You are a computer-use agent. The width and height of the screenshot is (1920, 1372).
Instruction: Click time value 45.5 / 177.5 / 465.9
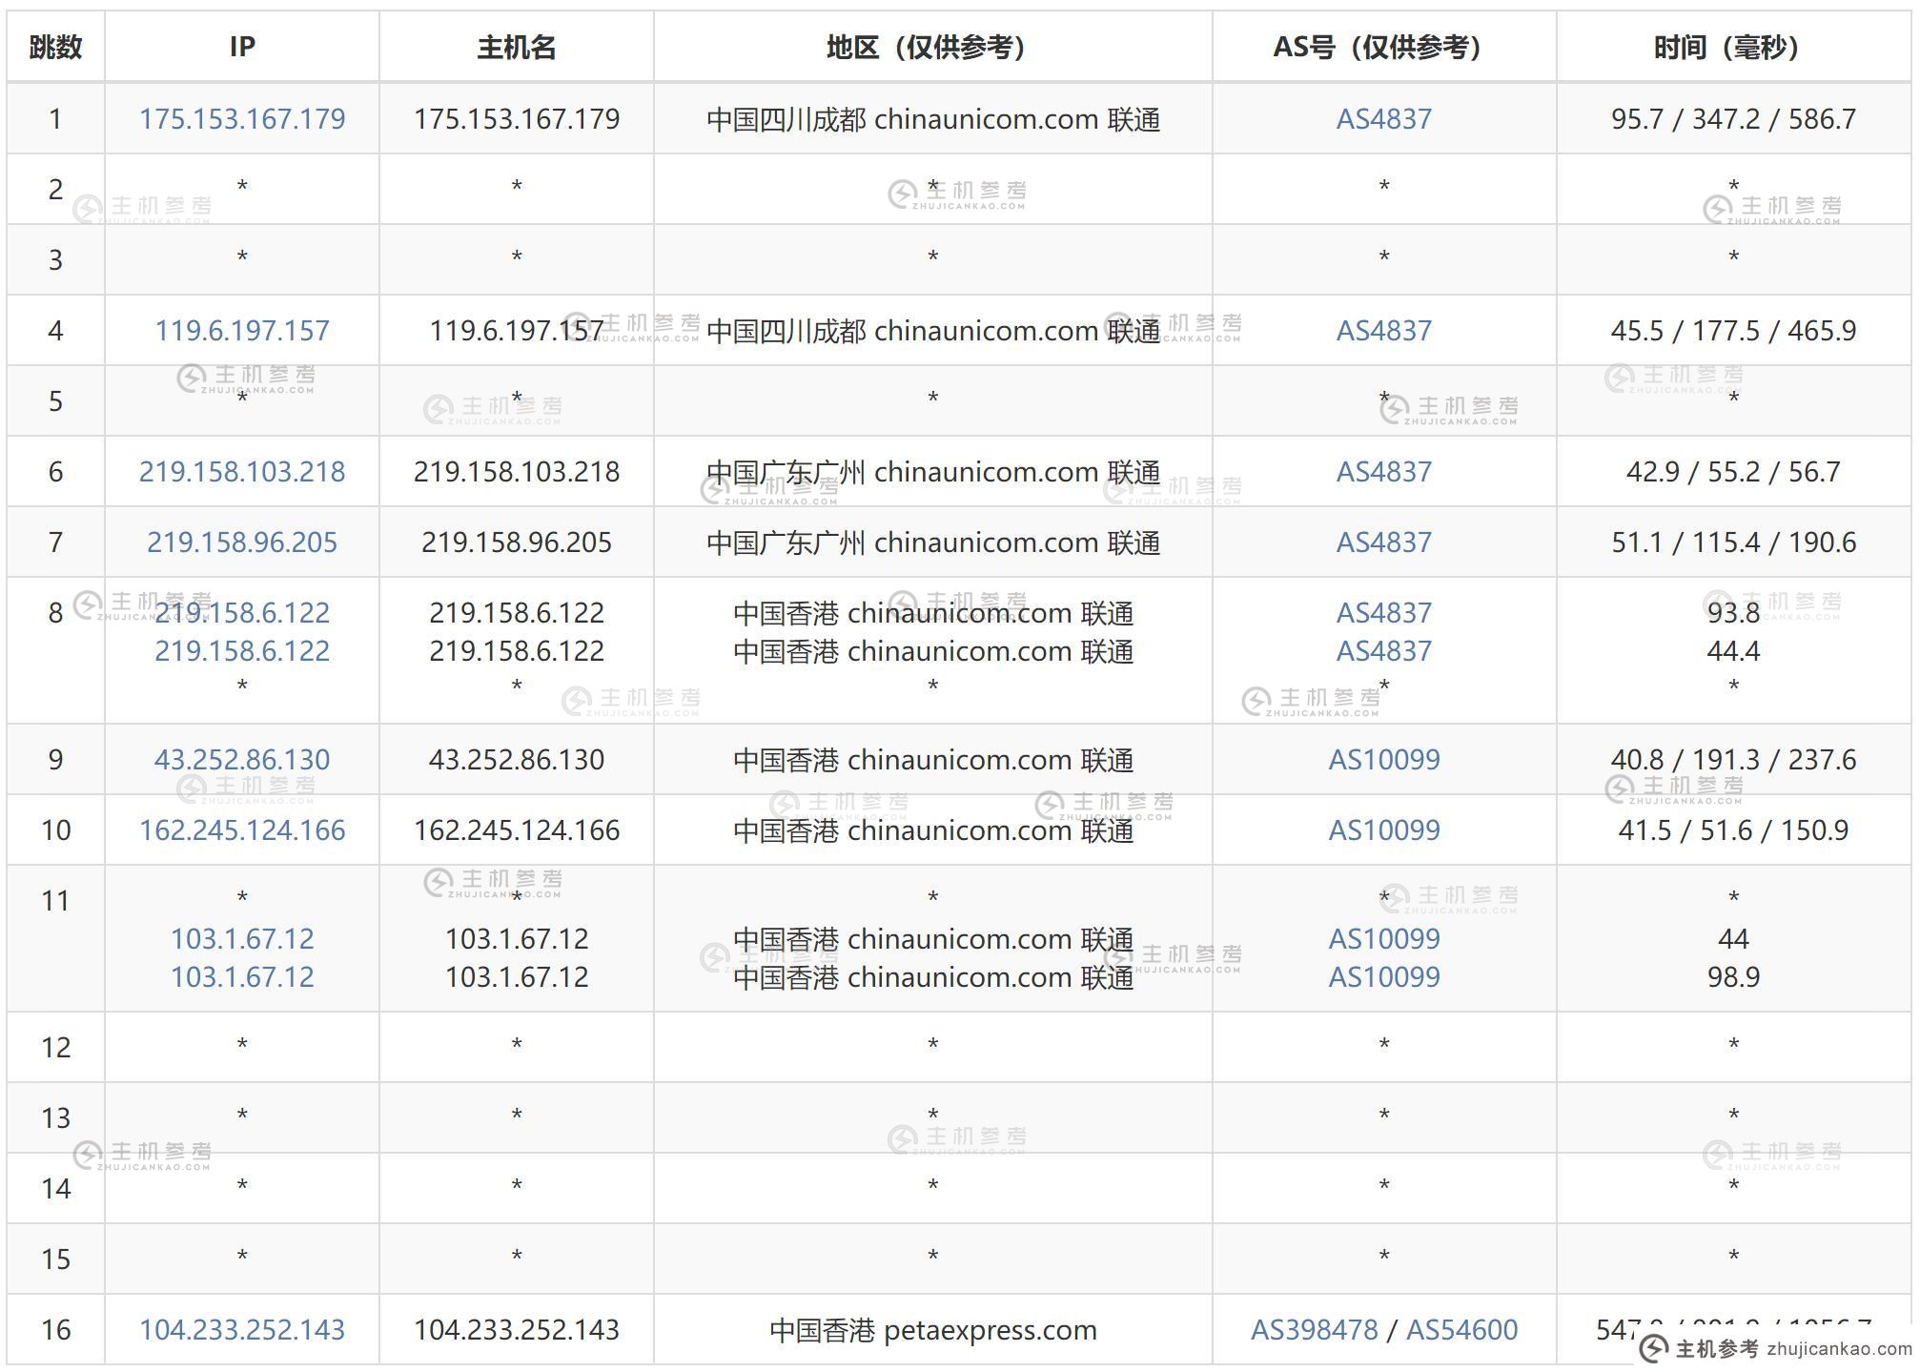click(x=1733, y=331)
